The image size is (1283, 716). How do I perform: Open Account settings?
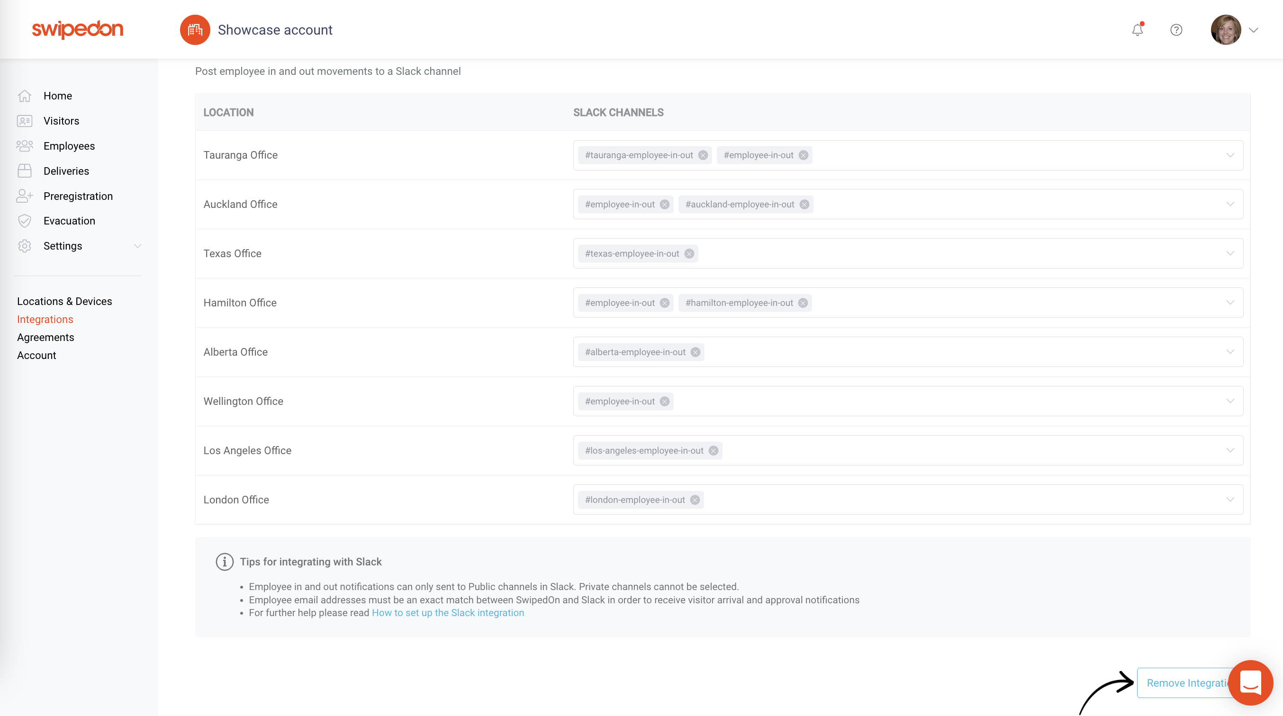(x=36, y=355)
